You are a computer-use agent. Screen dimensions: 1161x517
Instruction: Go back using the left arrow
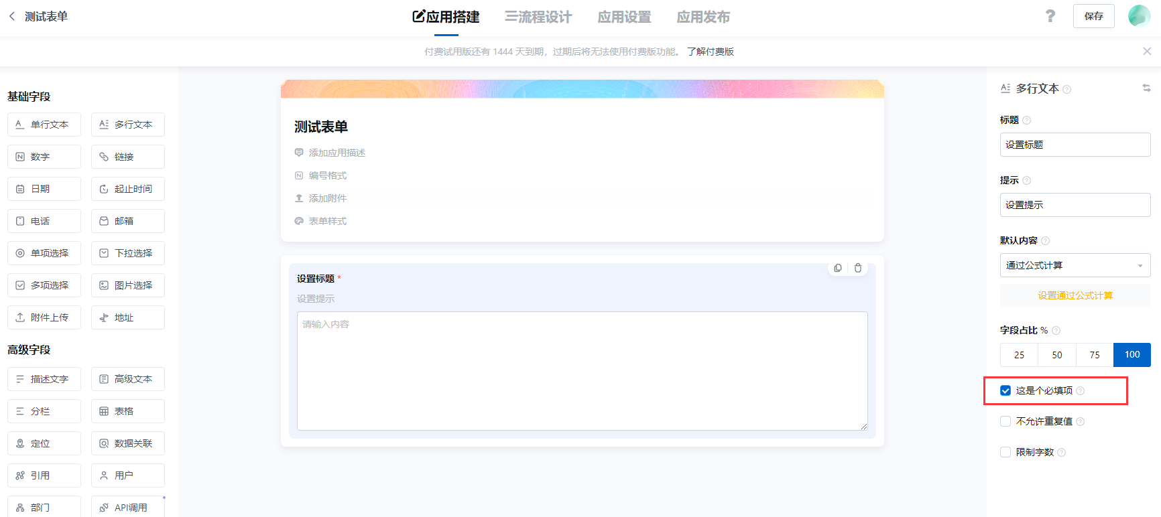click(12, 16)
